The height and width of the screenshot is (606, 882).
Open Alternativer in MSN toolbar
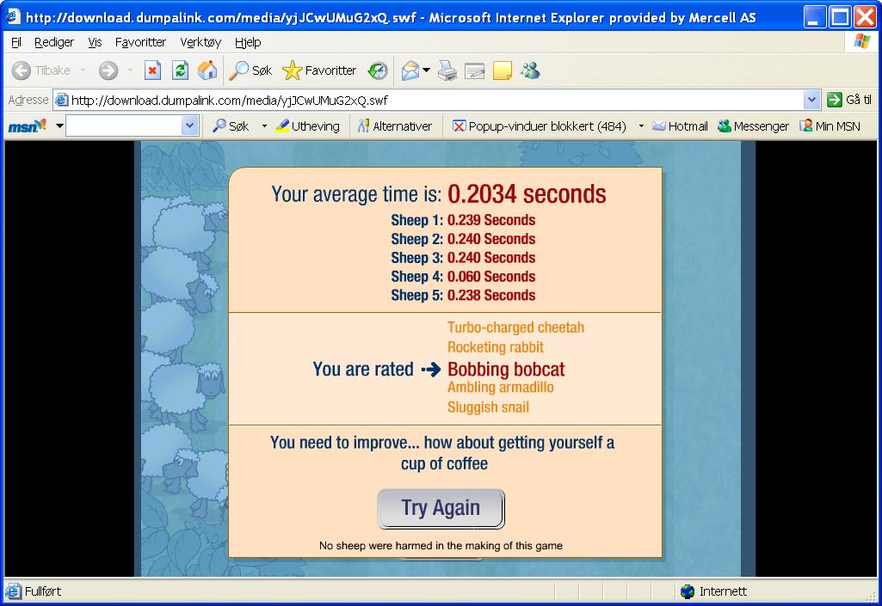pos(395,125)
